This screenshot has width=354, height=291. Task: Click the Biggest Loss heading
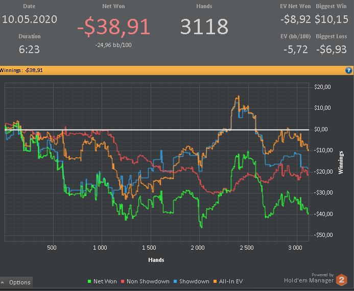coord(331,36)
